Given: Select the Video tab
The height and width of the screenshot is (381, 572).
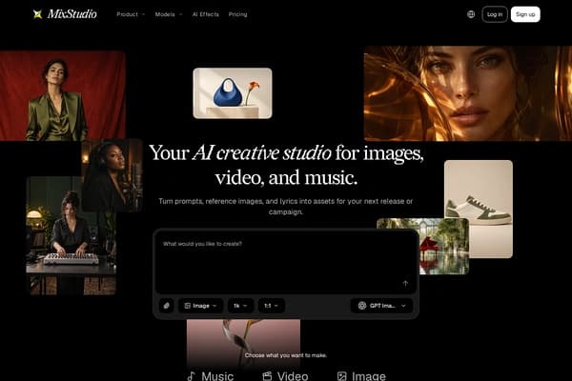Looking at the screenshot, I should point(285,376).
